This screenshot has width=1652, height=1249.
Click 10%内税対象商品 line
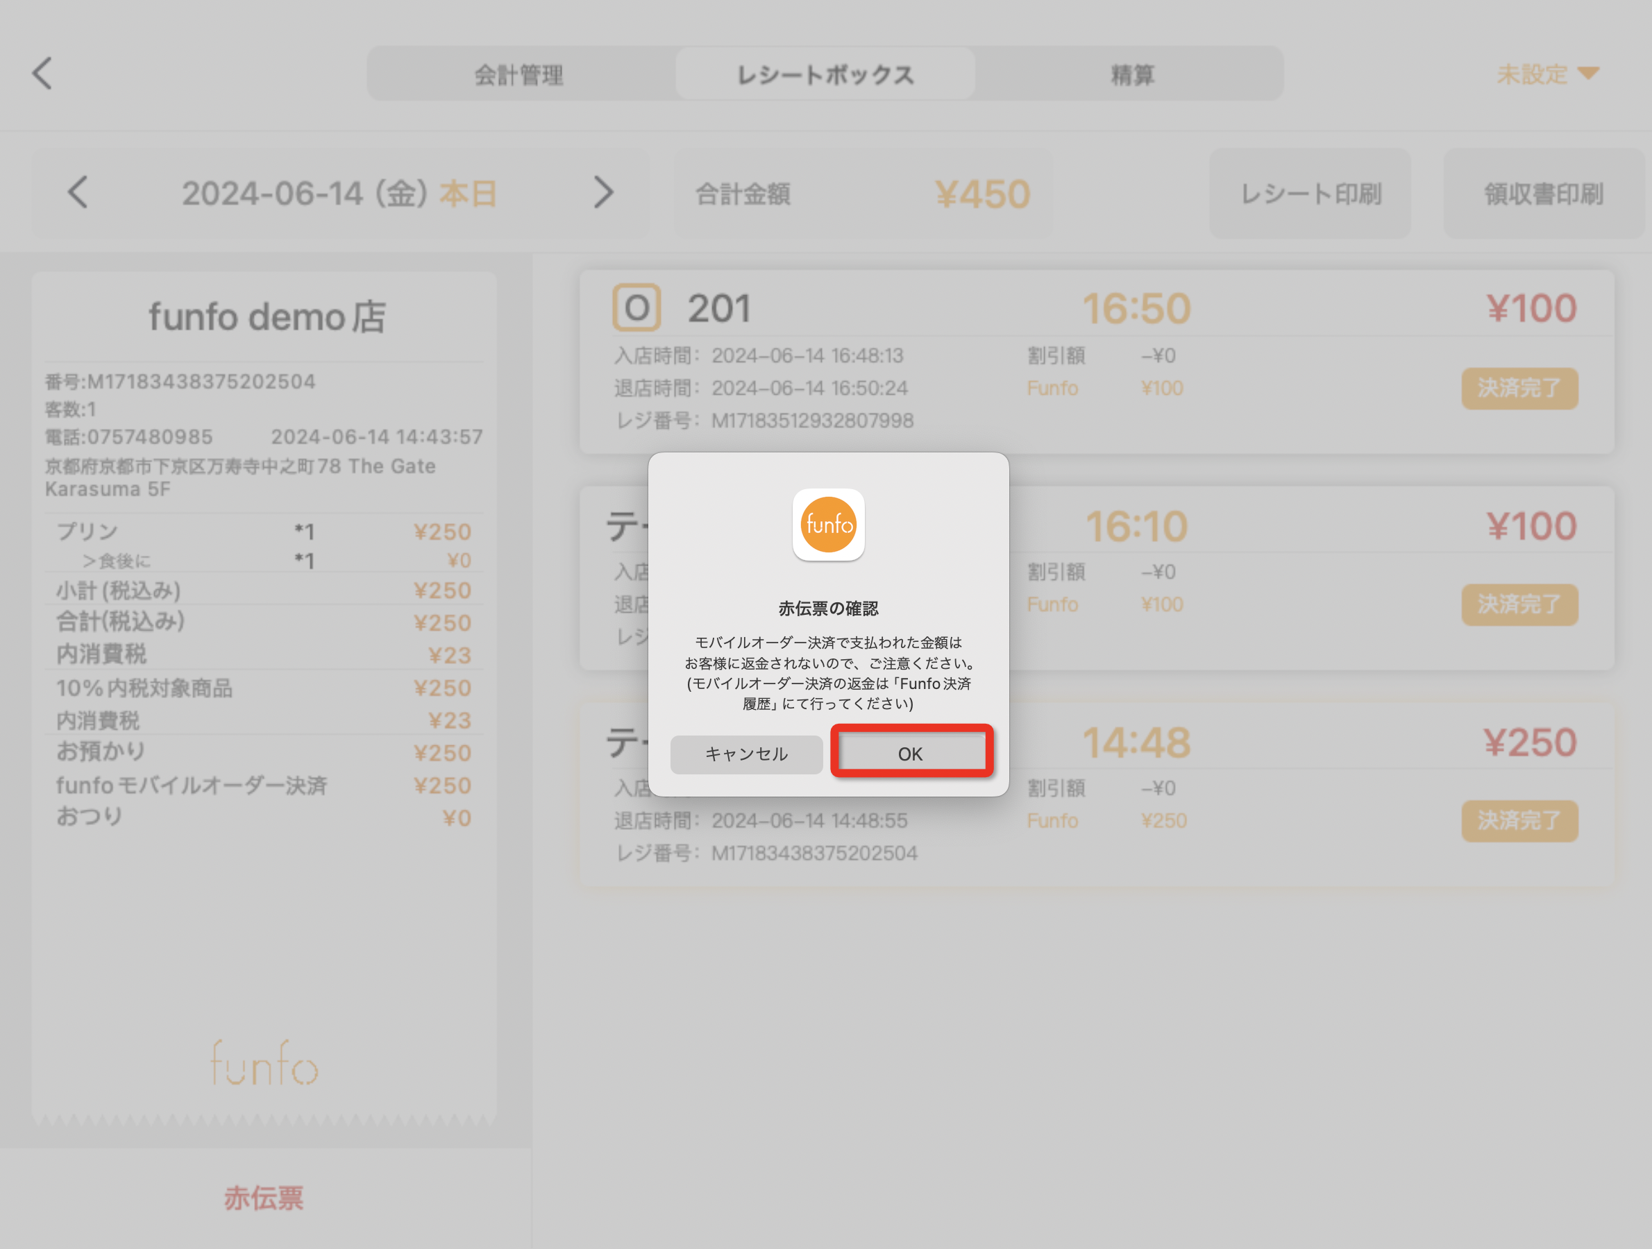pos(264,687)
